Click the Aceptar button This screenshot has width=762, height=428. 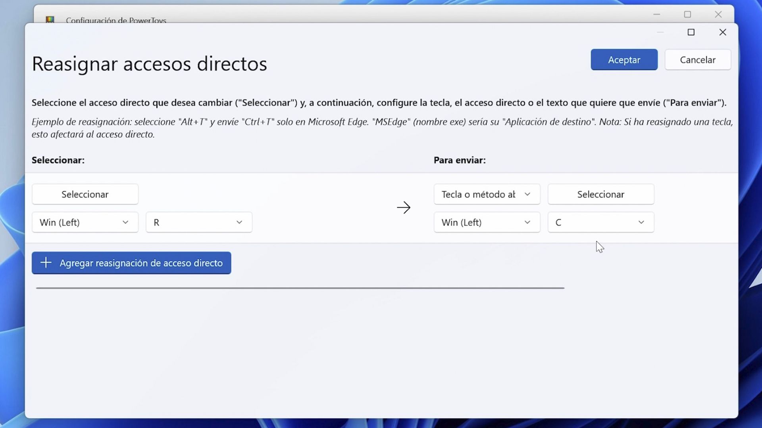pos(624,59)
